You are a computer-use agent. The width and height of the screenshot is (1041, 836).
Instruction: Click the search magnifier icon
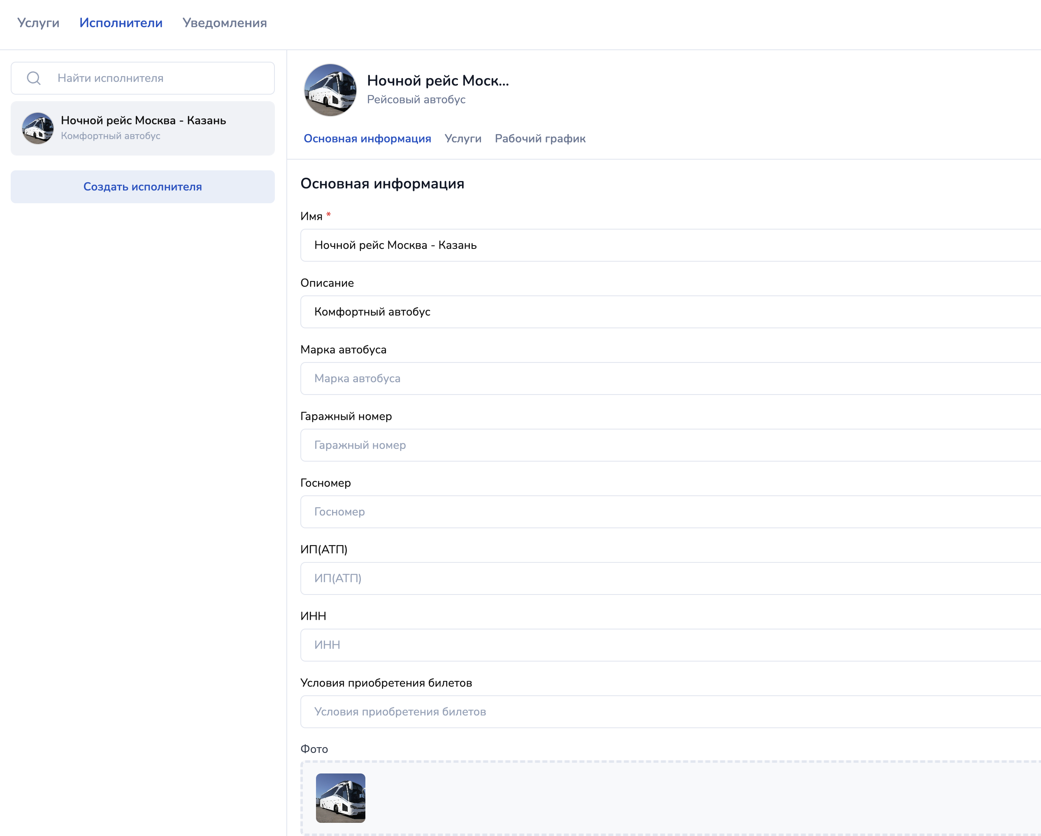point(34,78)
